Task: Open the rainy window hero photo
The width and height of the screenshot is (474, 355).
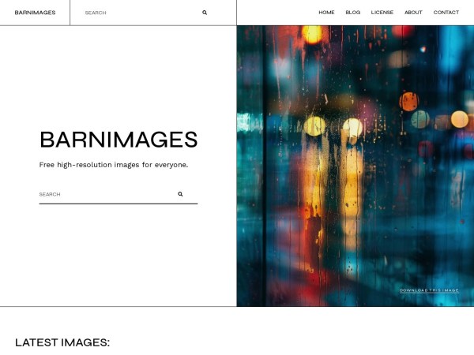Action: [x=355, y=158]
